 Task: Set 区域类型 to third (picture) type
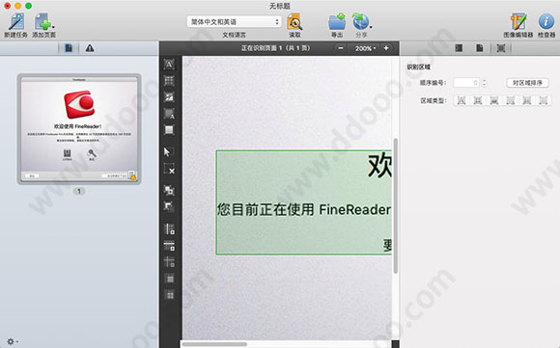(494, 100)
